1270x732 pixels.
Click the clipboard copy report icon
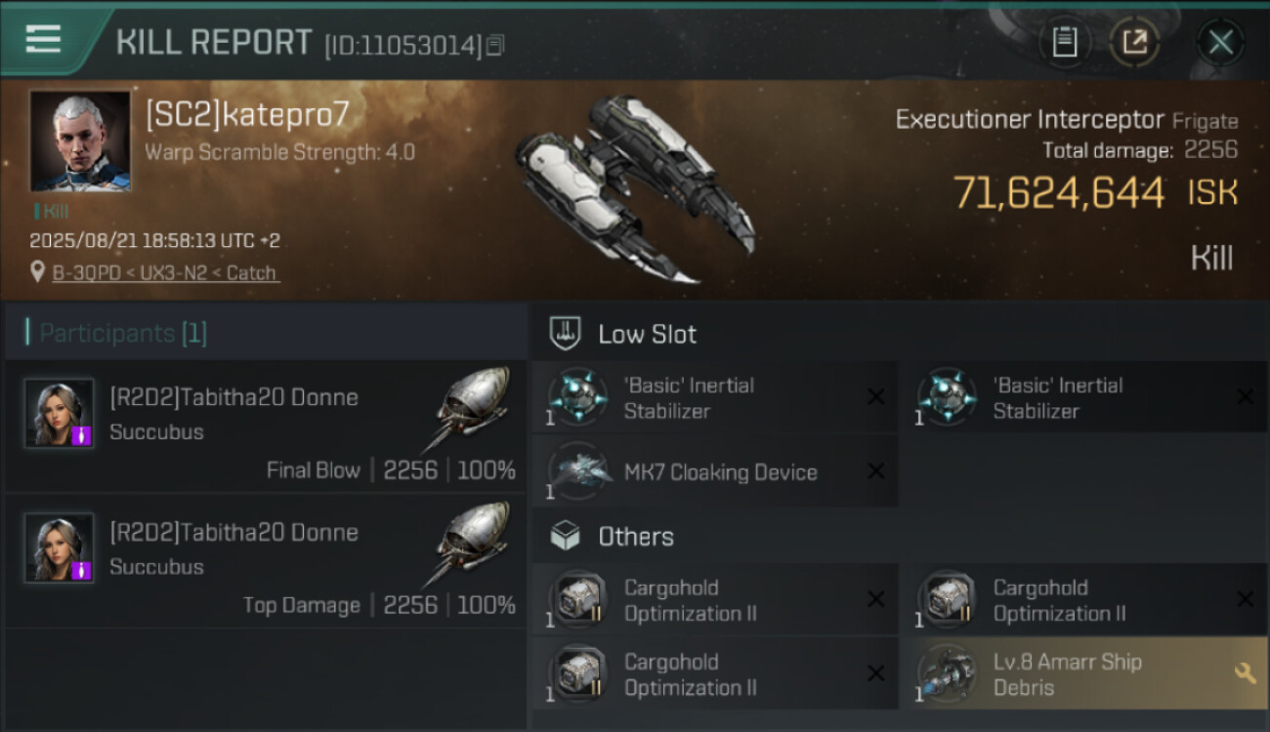[x=1064, y=42]
